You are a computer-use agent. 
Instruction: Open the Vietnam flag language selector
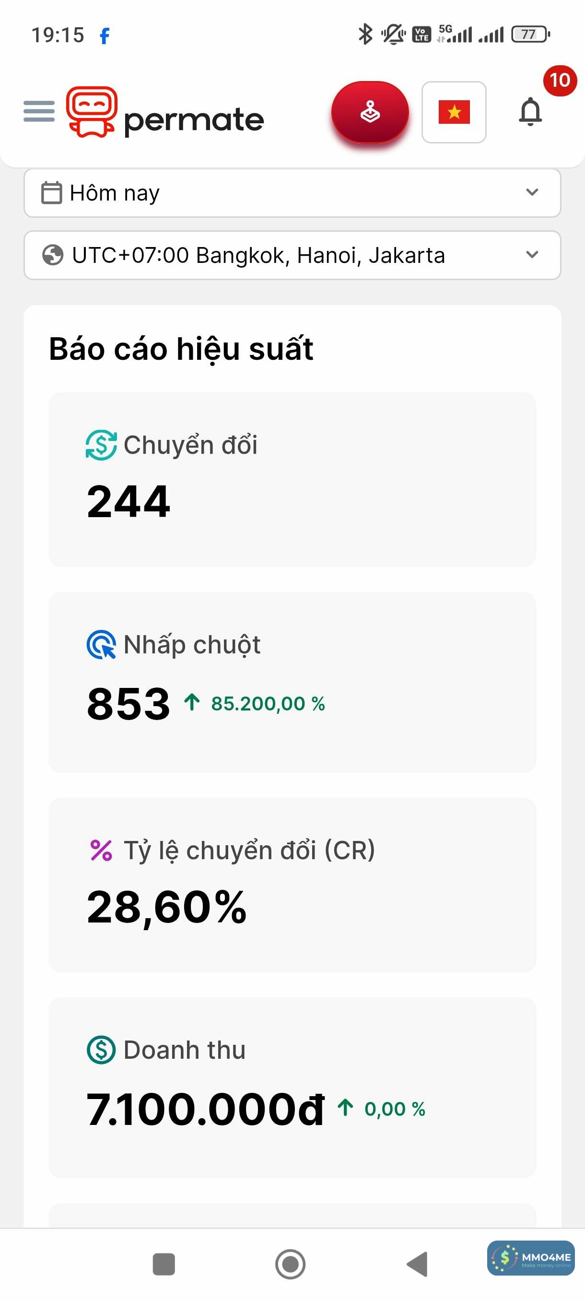[454, 112]
